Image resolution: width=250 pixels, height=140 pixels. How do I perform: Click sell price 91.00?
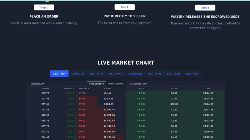(x=82, y=137)
